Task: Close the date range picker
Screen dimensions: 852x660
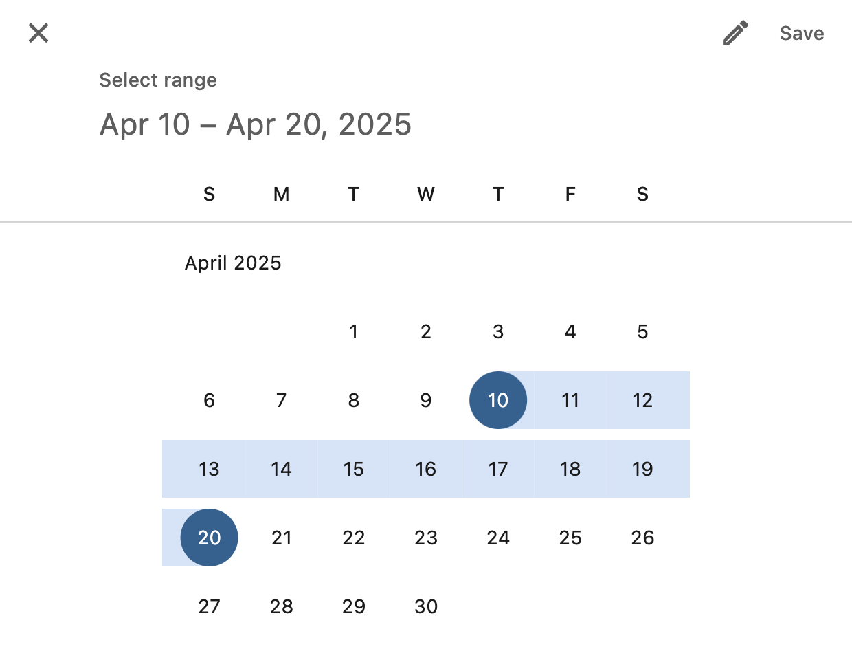Action: click(x=38, y=32)
